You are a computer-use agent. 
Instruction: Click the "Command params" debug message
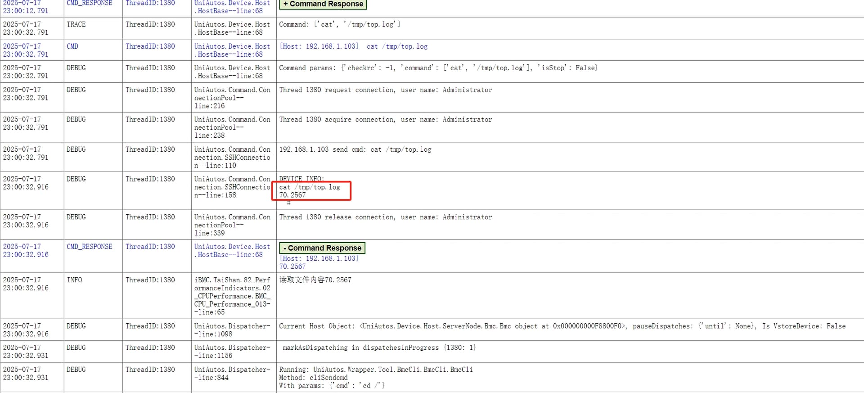438,68
